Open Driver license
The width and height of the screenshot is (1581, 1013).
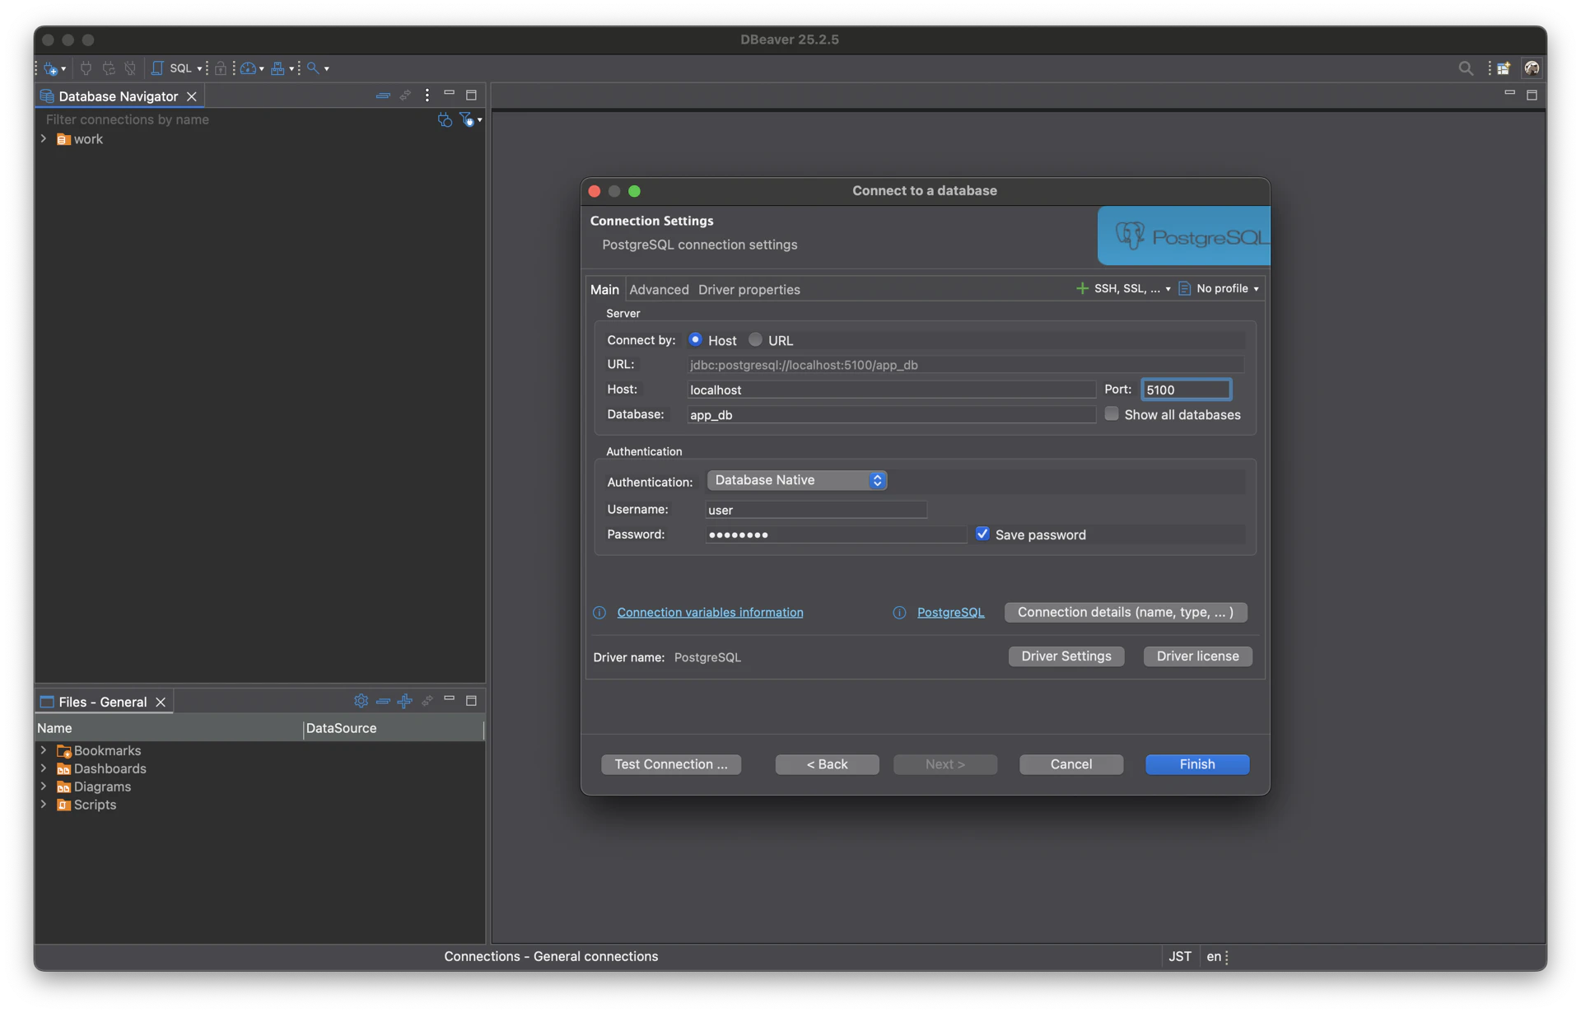(1197, 656)
